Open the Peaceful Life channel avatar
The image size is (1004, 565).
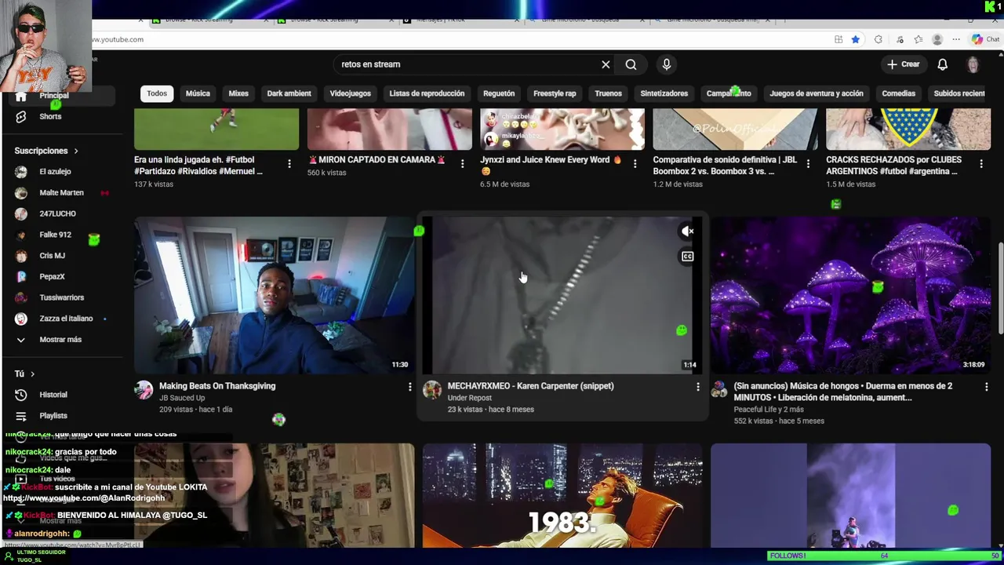pyautogui.click(x=719, y=390)
